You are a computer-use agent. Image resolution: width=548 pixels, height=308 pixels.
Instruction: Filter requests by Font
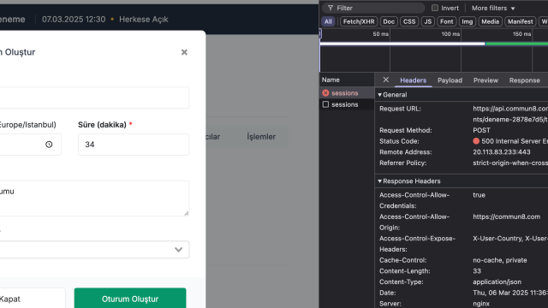tap(447, 21)
